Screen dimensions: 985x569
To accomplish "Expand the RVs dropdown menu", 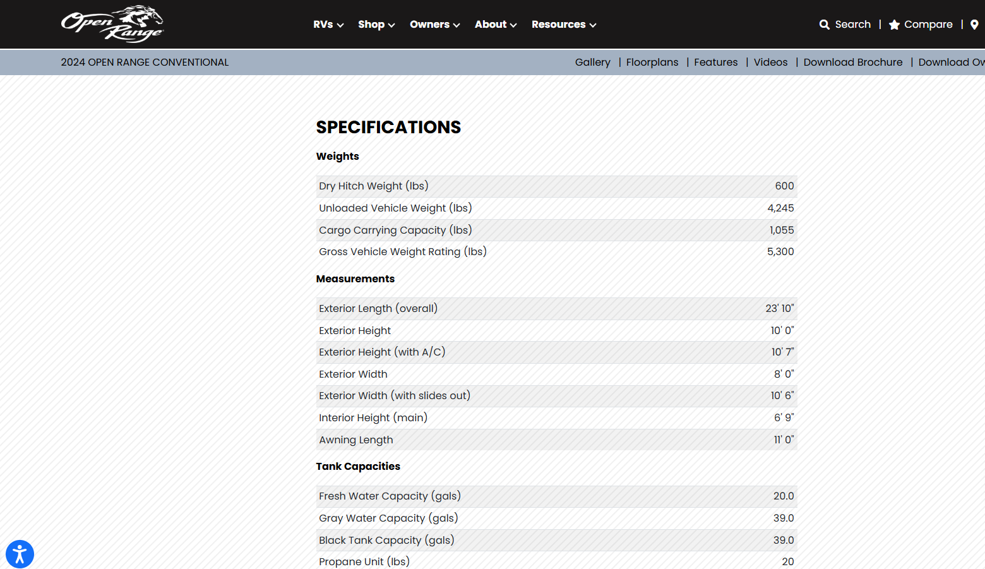I will (328, 25).
